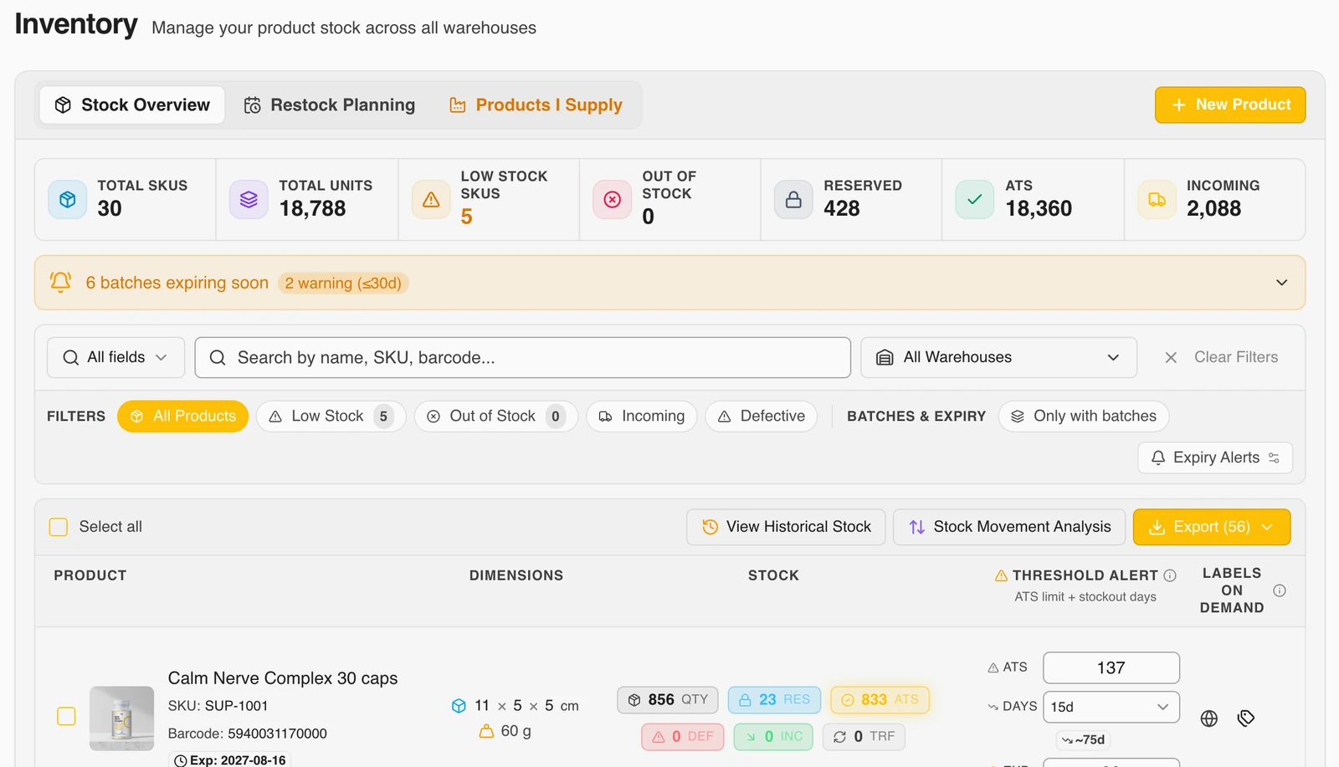Open the All fields search scope dropdown
The height and width of the screenshot is (767, 1339).
[115, 358]
